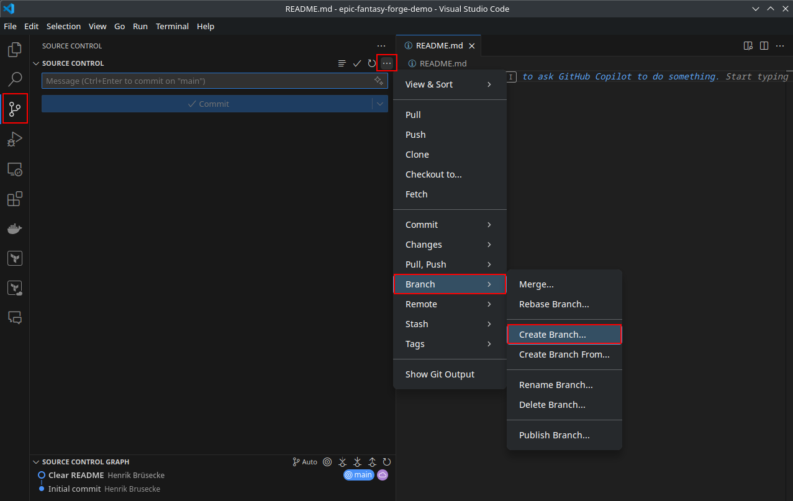
Task: Open the Search view in activity bar
Action: tap(15, 79)
